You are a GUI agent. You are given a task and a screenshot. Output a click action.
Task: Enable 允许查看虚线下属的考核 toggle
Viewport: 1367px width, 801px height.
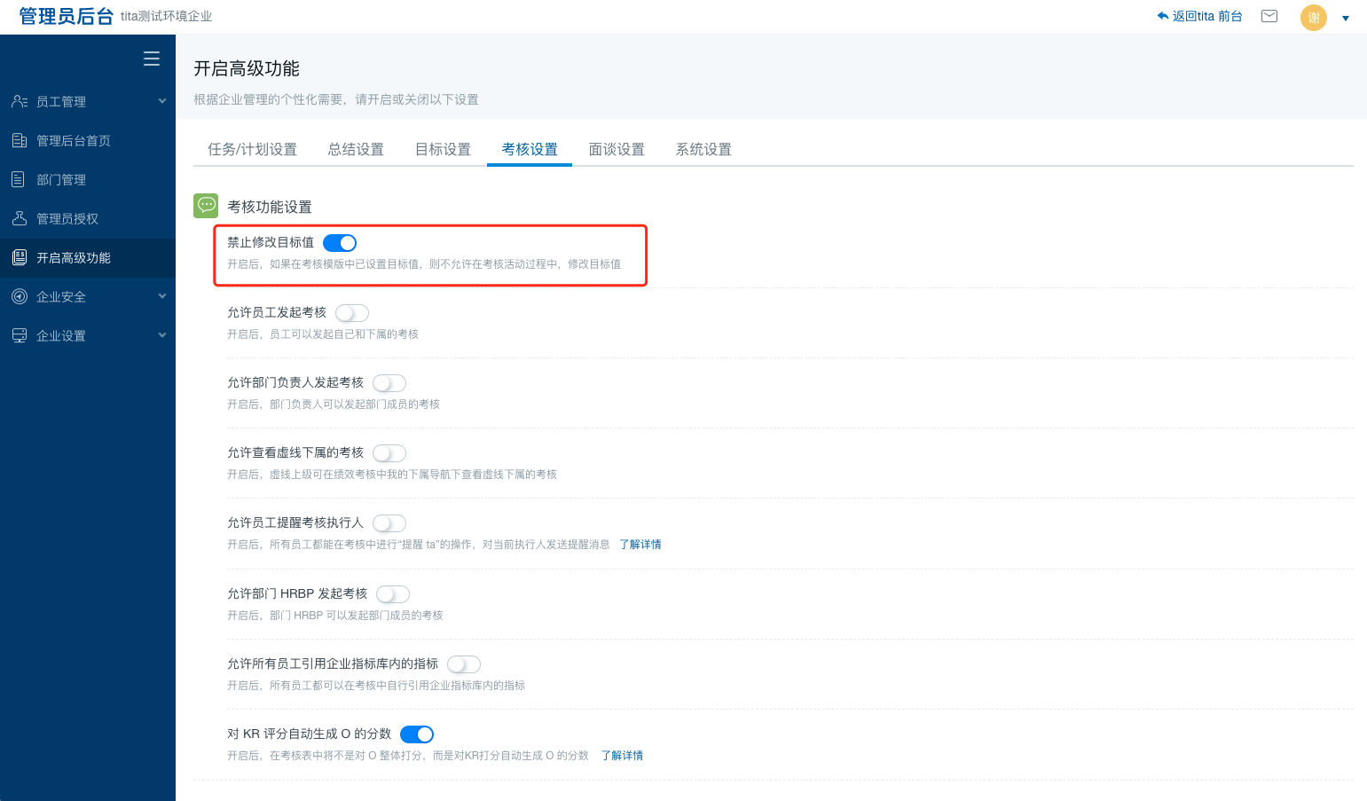point(389,453)
